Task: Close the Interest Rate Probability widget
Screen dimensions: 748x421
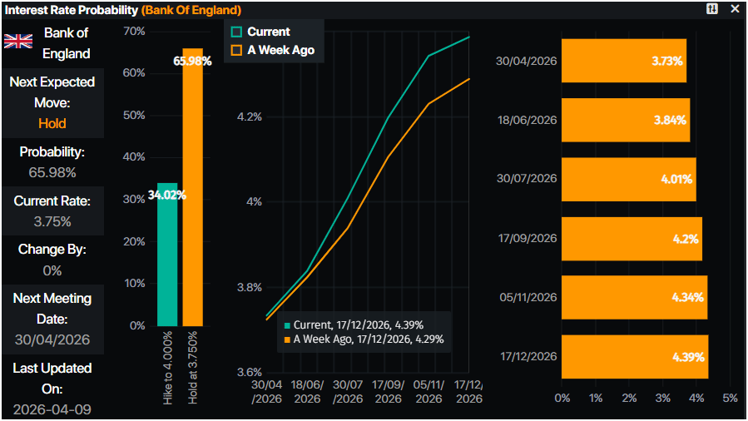Action: tap(734, 9)
